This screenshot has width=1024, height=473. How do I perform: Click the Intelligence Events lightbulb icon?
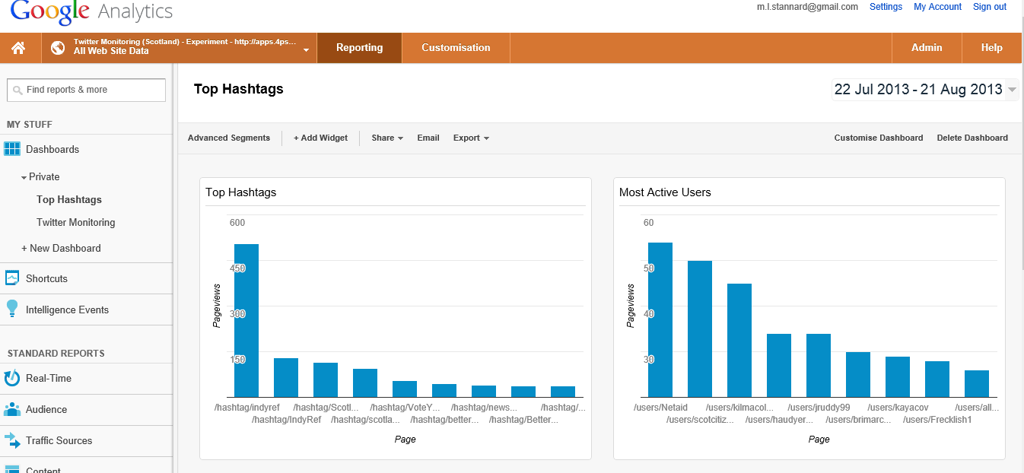coord(12,309)
